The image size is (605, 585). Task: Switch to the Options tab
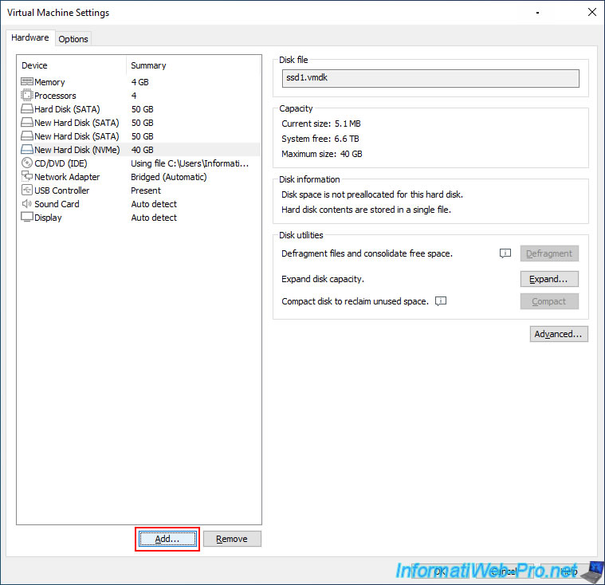tap(73, 39)
